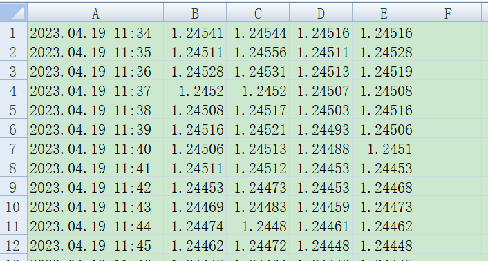The image size is (488, 261).
Task: Select cell E7 value 1.2451
Action: (x=384, y=148)
